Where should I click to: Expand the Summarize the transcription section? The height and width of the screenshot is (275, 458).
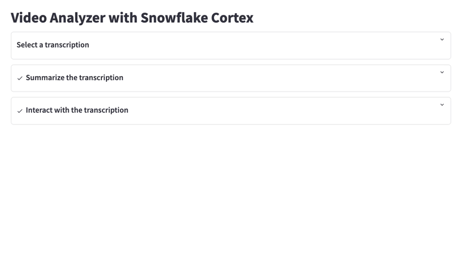231,78
